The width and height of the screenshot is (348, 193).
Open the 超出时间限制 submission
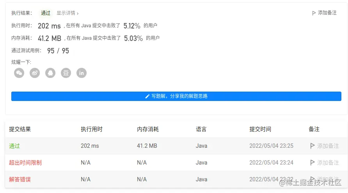point(25,163)
